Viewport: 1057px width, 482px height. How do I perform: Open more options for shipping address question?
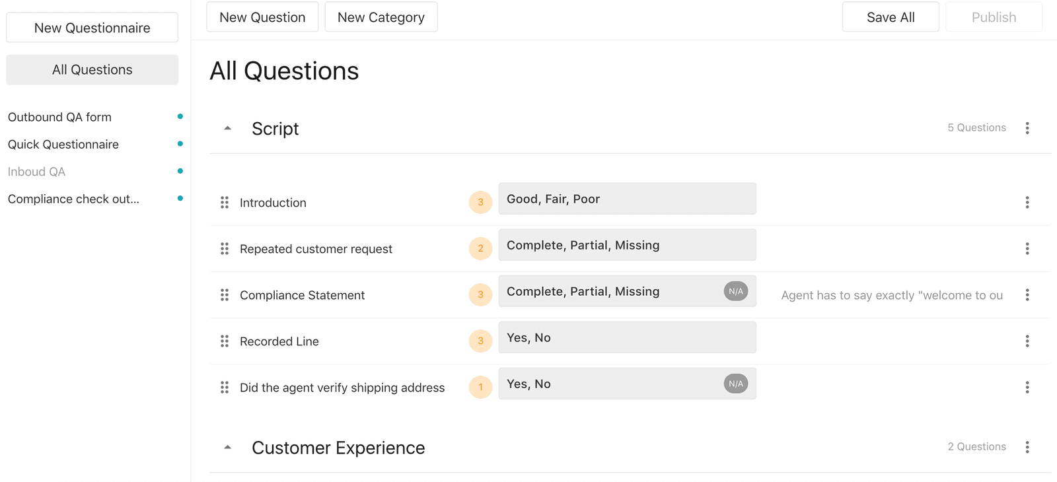click(x=1027, y=388)
